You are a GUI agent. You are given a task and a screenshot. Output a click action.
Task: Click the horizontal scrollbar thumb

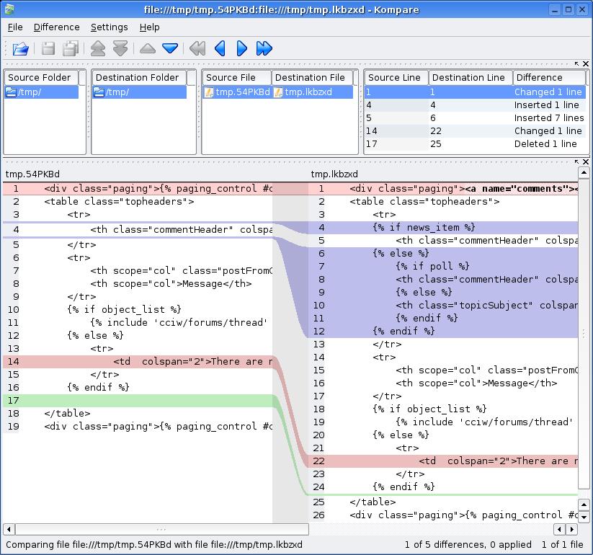coord(162,529)
